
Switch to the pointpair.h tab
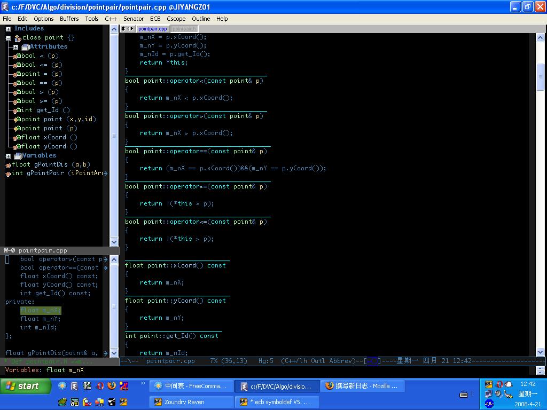[184, 29]
